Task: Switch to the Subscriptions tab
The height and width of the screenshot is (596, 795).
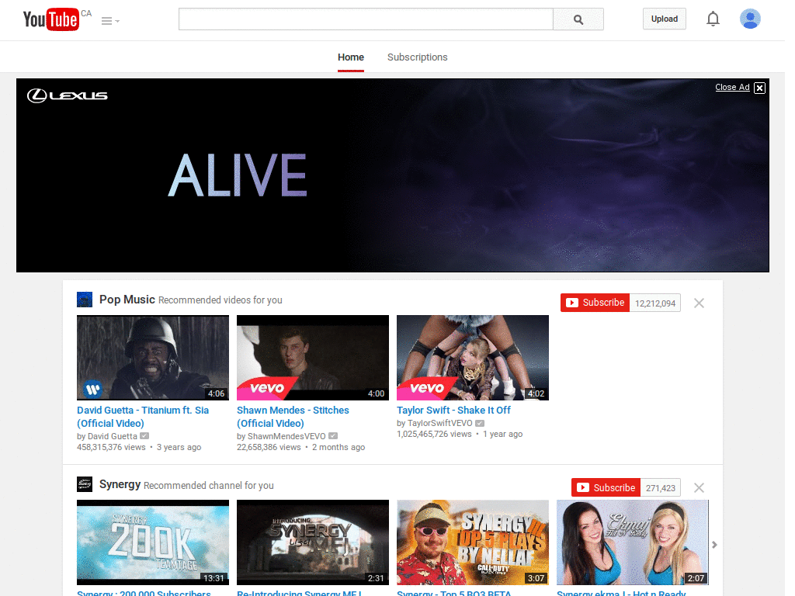Action: pos(417,57)
